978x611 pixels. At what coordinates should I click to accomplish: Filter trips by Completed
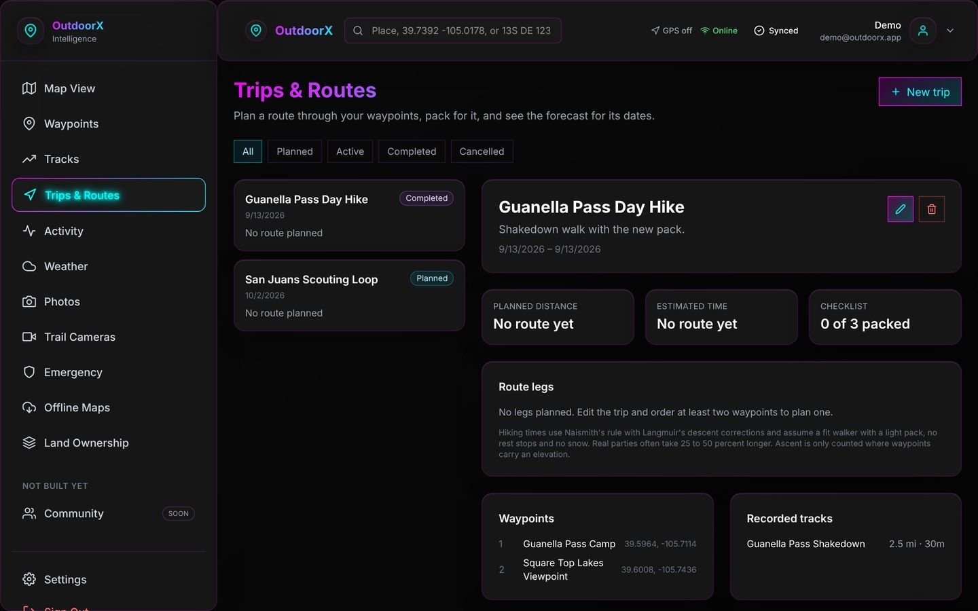pyautogui.click(x=412, y=151)
